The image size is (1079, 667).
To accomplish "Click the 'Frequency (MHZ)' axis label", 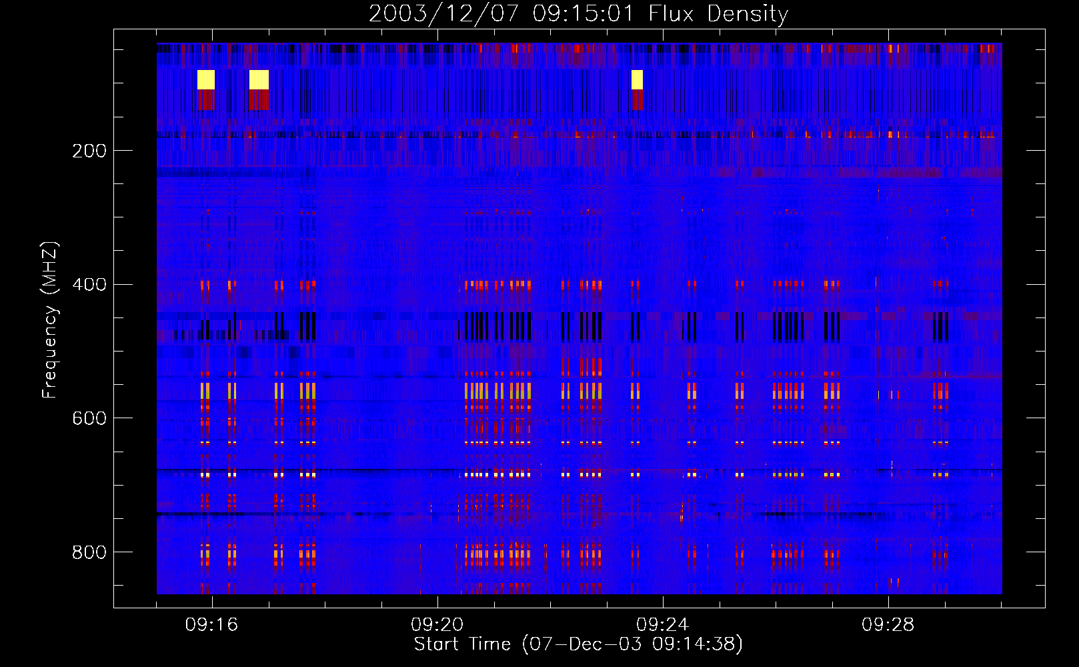I will (50, 320).
